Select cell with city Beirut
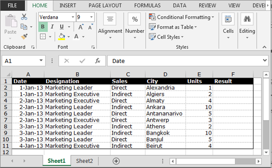The height and width of the screenshot is (168, 272). click(165, 146)
